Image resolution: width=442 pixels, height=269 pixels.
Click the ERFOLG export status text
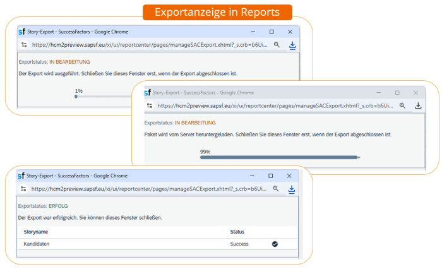[x=58, y=206]
